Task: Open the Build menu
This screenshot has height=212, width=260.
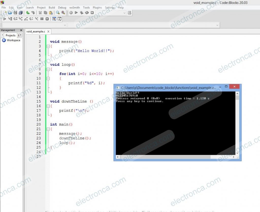Action: point(52,8)
